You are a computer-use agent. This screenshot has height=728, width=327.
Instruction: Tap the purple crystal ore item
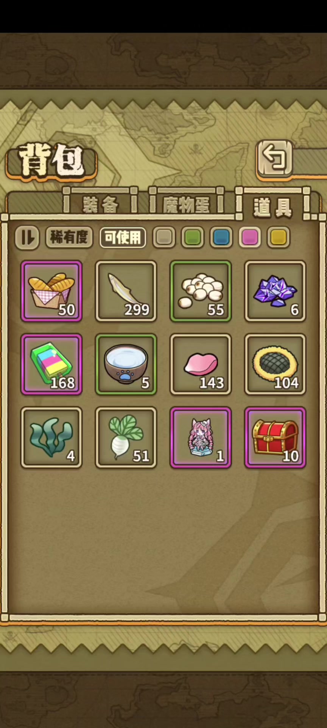275,291
